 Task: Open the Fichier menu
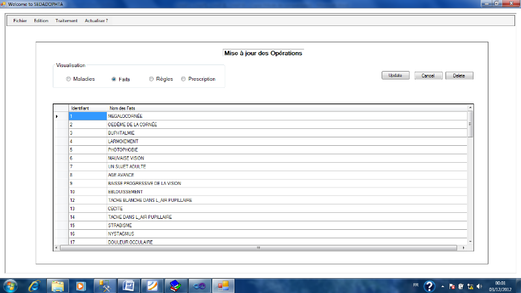click(x=20, y=21)
